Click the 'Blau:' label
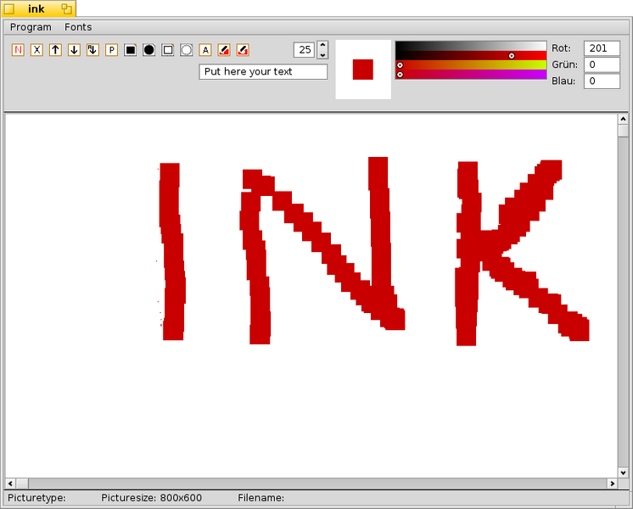The height and width of the screenshot is (509, 633). [563, 81]
